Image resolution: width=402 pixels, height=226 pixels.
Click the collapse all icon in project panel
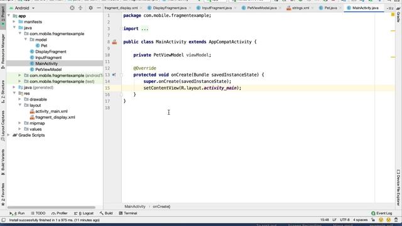coord(80,8)
